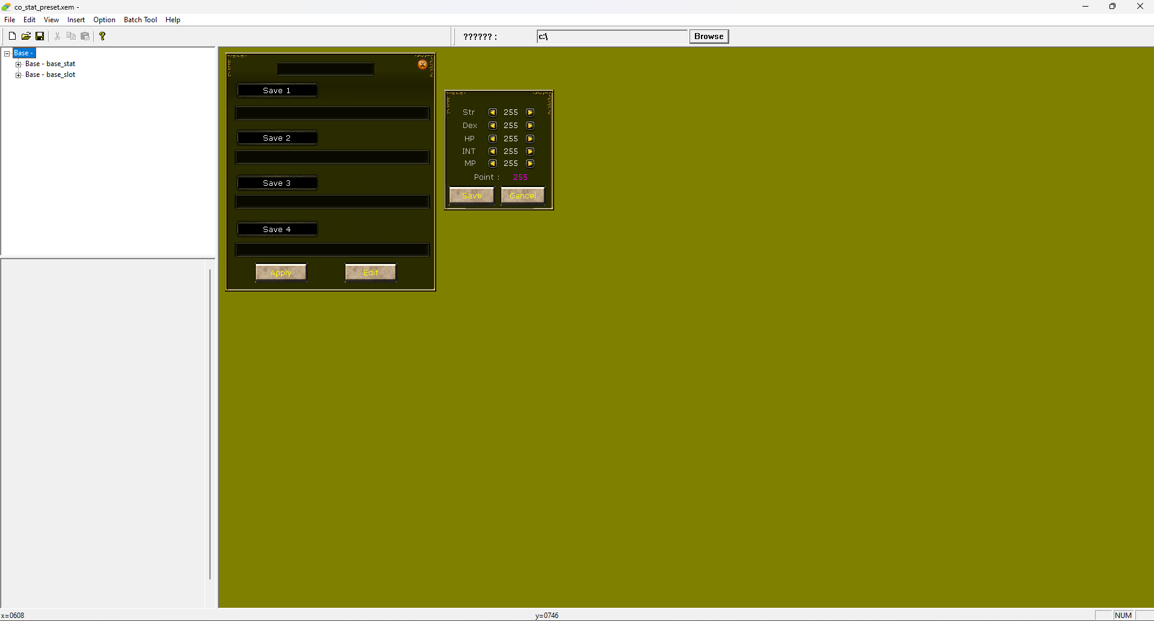Click the Apply button on the save panel
The image size is (1154, 621).
(280, 272)
